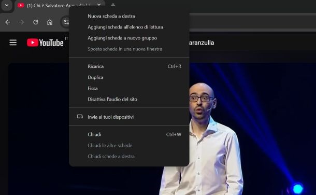The height and width of the screenshot is (195, 316).
Task: Go to YouTube home via the logo
Action: (45, 43)
